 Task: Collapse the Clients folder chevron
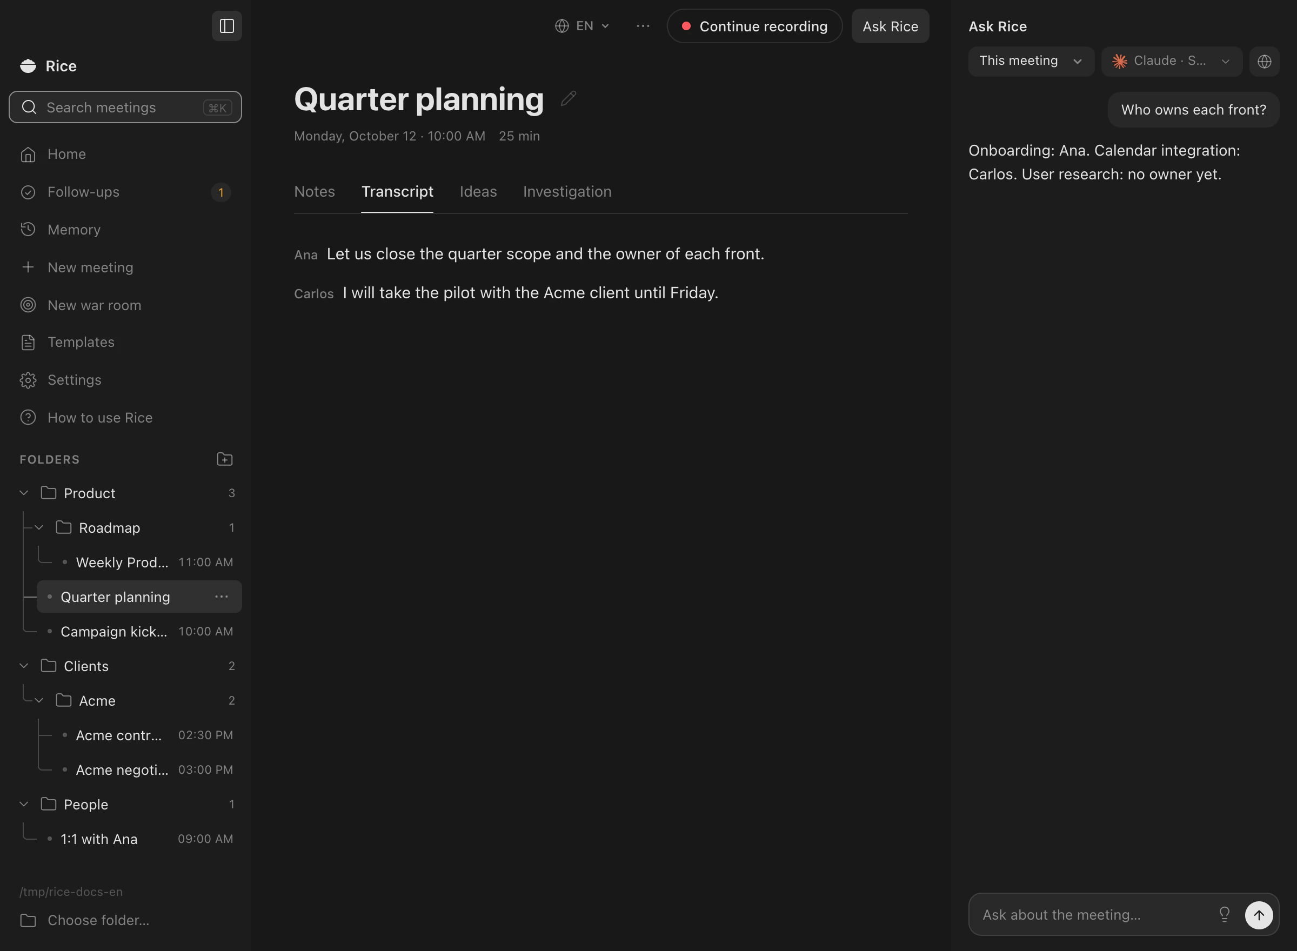coord(24,666)
